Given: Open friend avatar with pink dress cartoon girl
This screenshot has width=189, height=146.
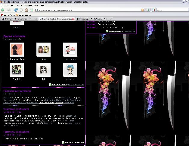Looking at the screenshot, I should tap(70, 49).
